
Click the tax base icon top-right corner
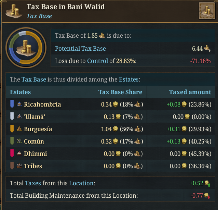coord(206,11)
